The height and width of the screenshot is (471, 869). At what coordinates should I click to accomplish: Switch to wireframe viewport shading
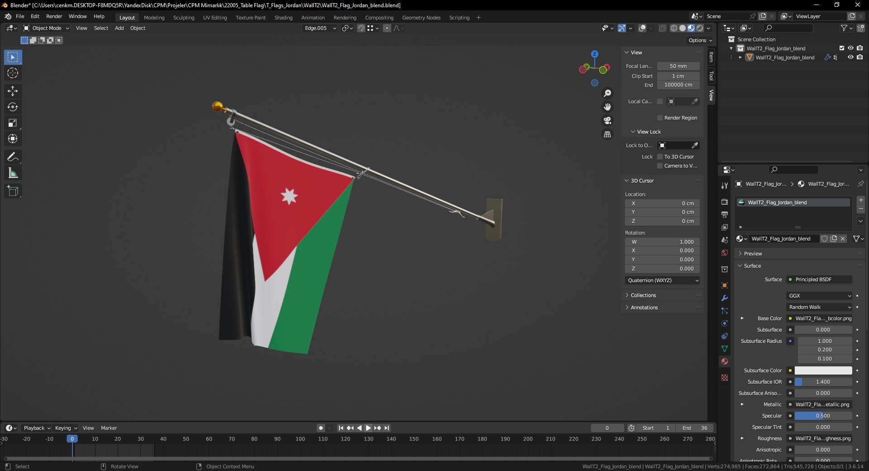[674, 28]
